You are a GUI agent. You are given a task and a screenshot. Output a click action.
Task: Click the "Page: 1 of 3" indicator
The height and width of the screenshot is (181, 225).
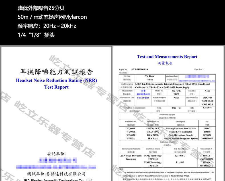pos(199,69)
